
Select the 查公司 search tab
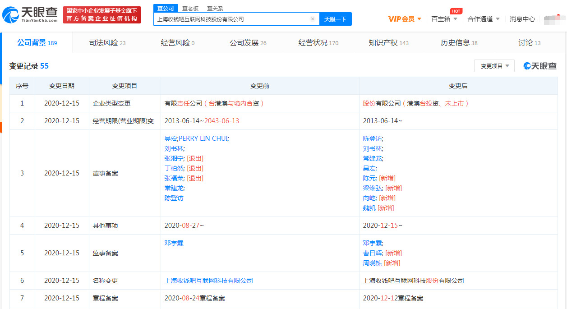[x=165, y=8]
